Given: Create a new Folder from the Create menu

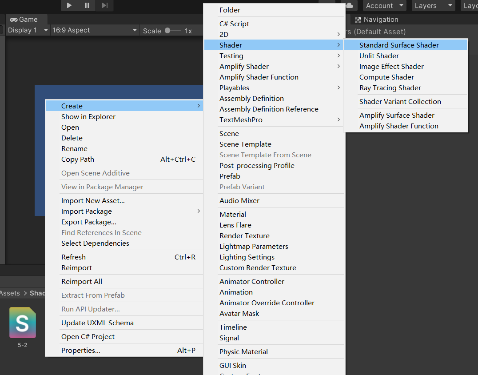Looking at the screenshot, I should (275, 10).
